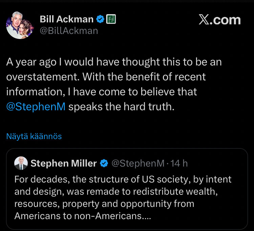Open Stephen Miller's small avatar in quote
Screen dimensions: 254x231
coord(21,163)
